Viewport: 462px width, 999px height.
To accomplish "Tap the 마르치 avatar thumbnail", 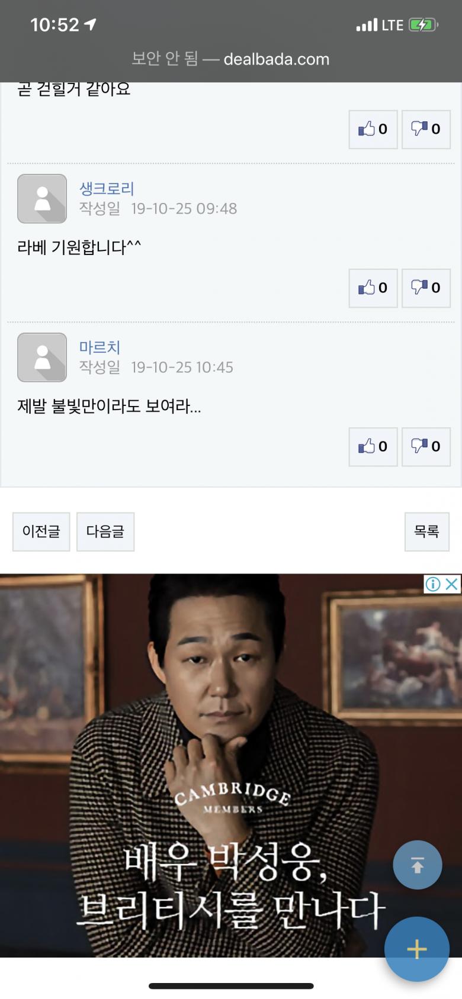I will pyautogui.click(x=42, y=357).
